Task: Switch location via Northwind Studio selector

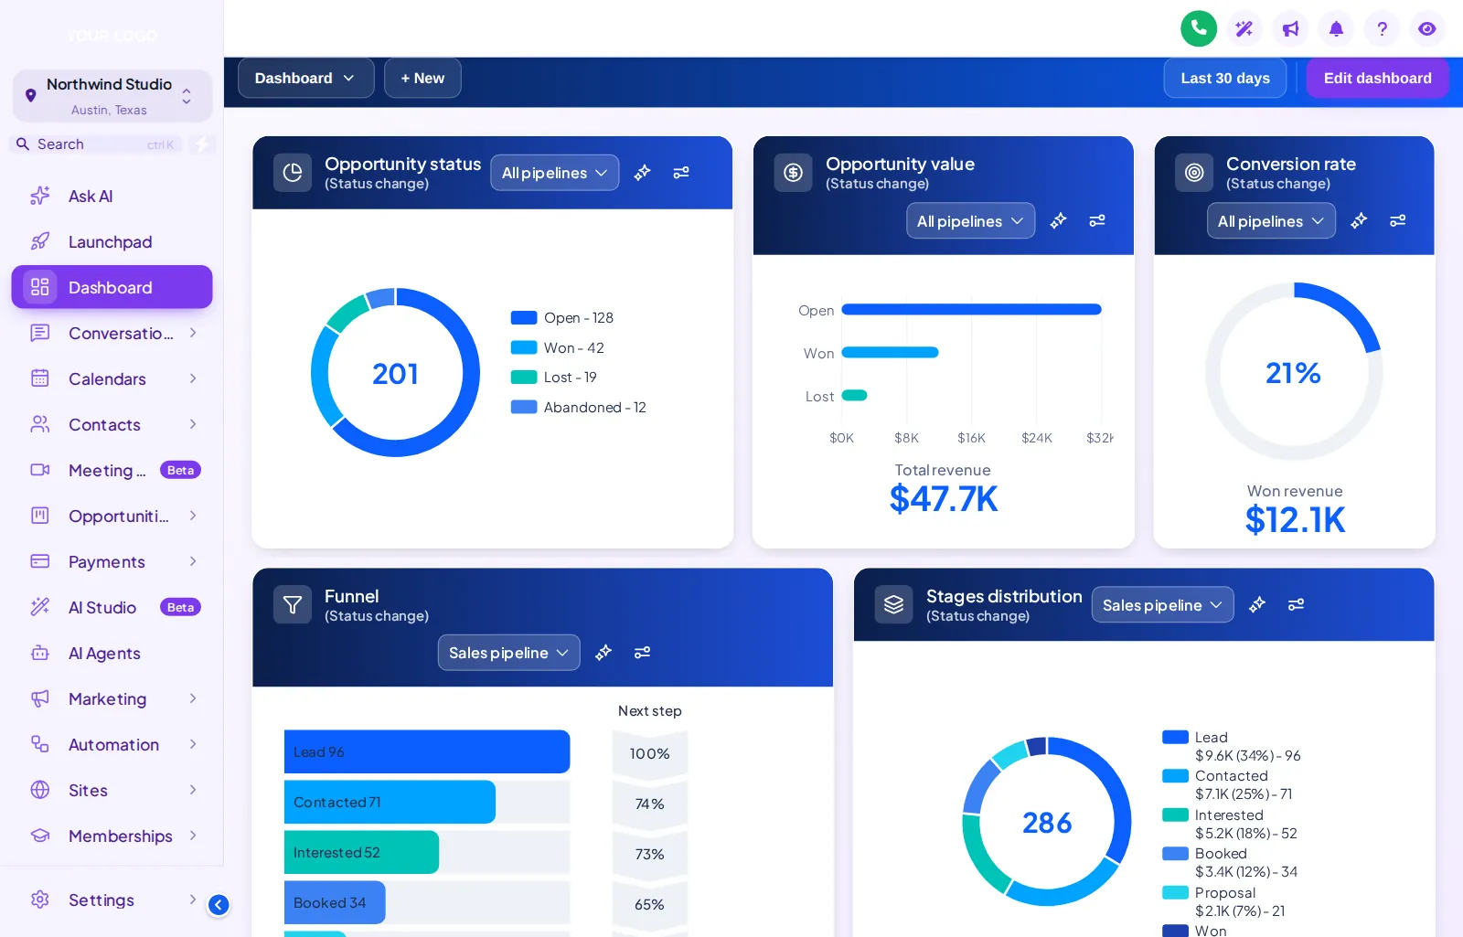Action: click(x=112, y=96)
